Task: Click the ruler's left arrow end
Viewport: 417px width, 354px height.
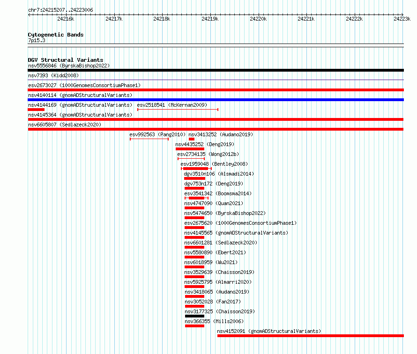Action: [x=29, y=15]
